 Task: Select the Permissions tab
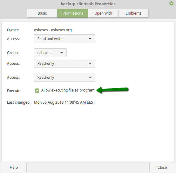(x=73, y=13)
